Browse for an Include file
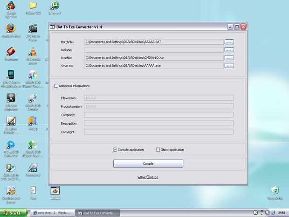The width and height of the screenshot is (289, 217). (229, 50)
